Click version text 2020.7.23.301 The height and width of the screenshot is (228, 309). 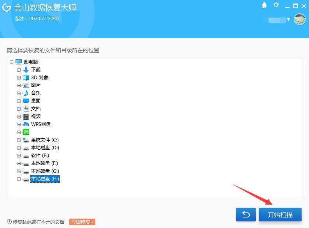(x=44, y=19)
